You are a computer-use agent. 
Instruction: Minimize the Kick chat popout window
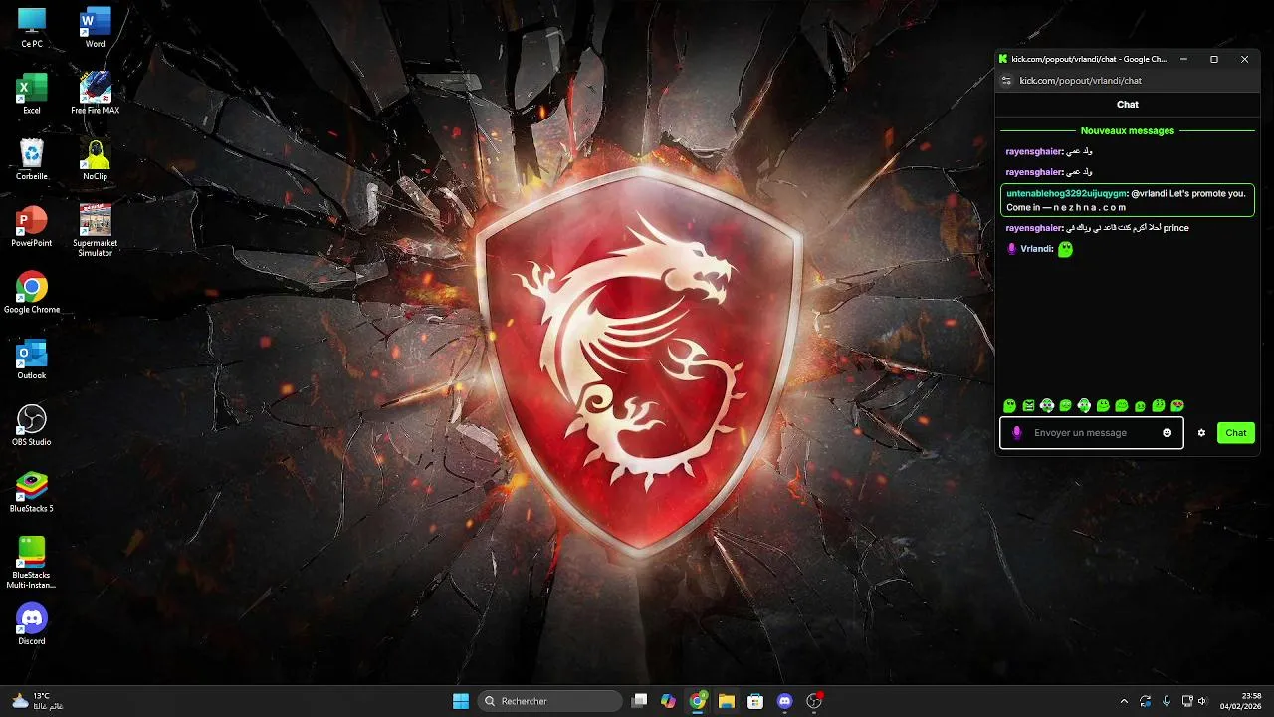pyautogui.click(x=1183, y=59)
